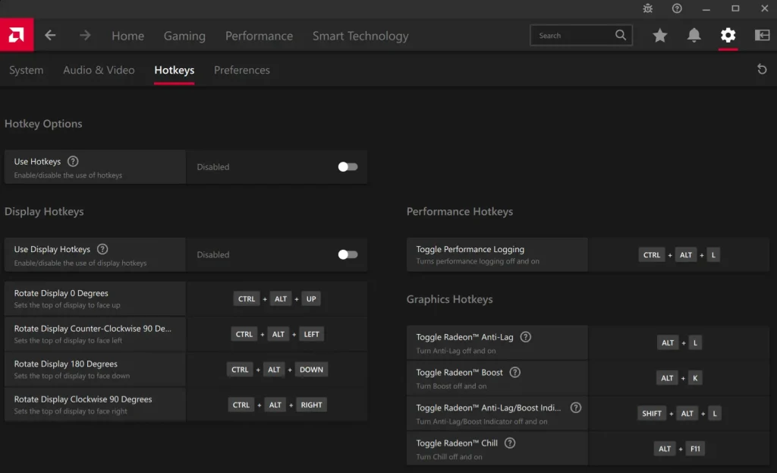
Task: Edit Counter-Clockwise 90 hotkey CTRL+ALT+LEFT
Action: click(x=276, y=334)
